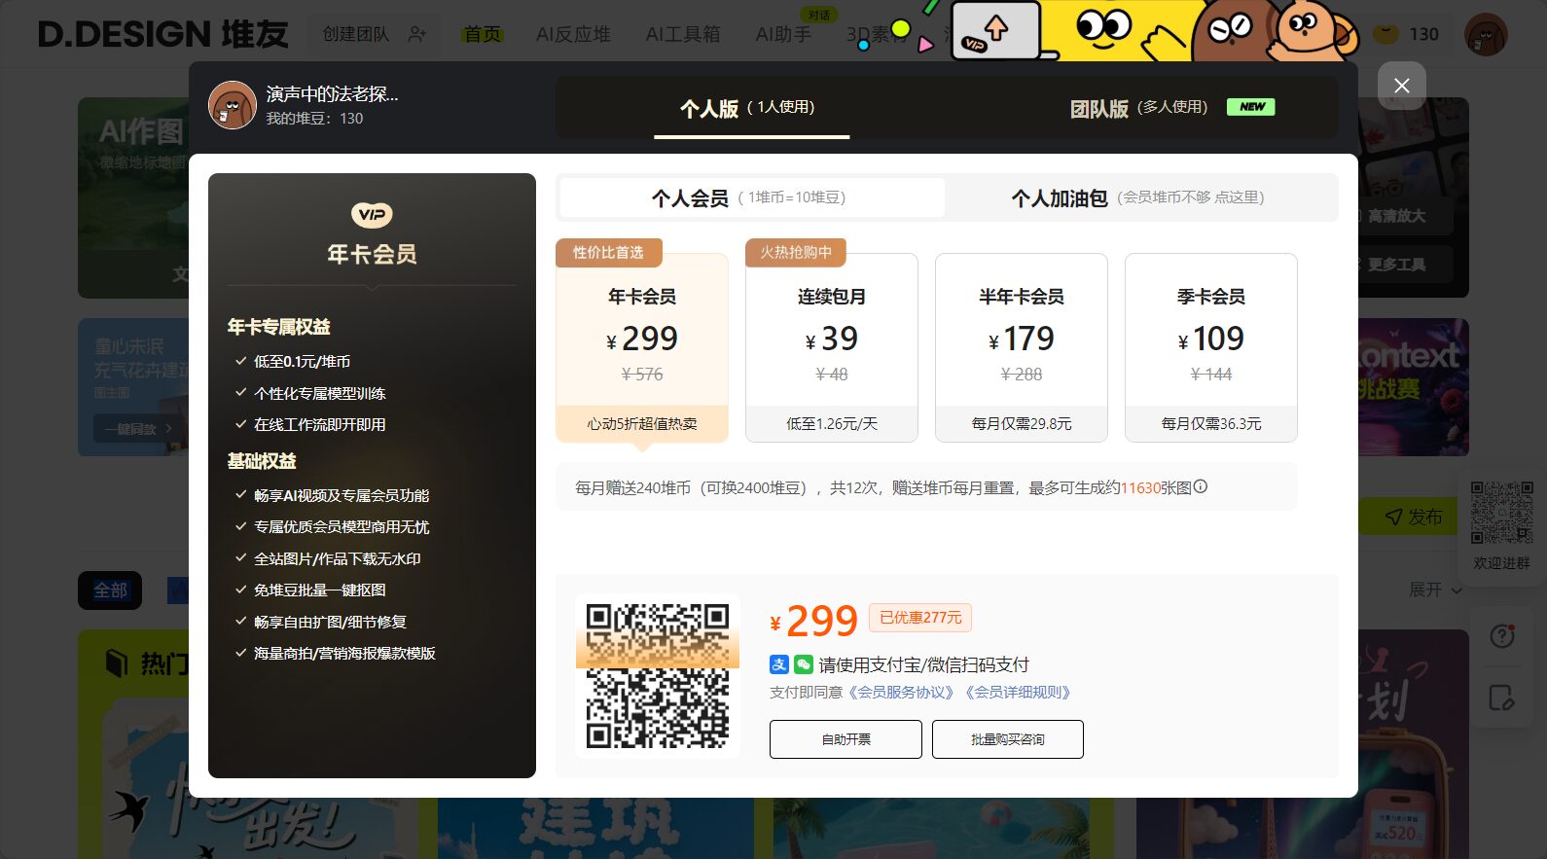Click the VIP badge icon above 年卡会员
This screenshot has width=1547, height=859.
(372, 214)
